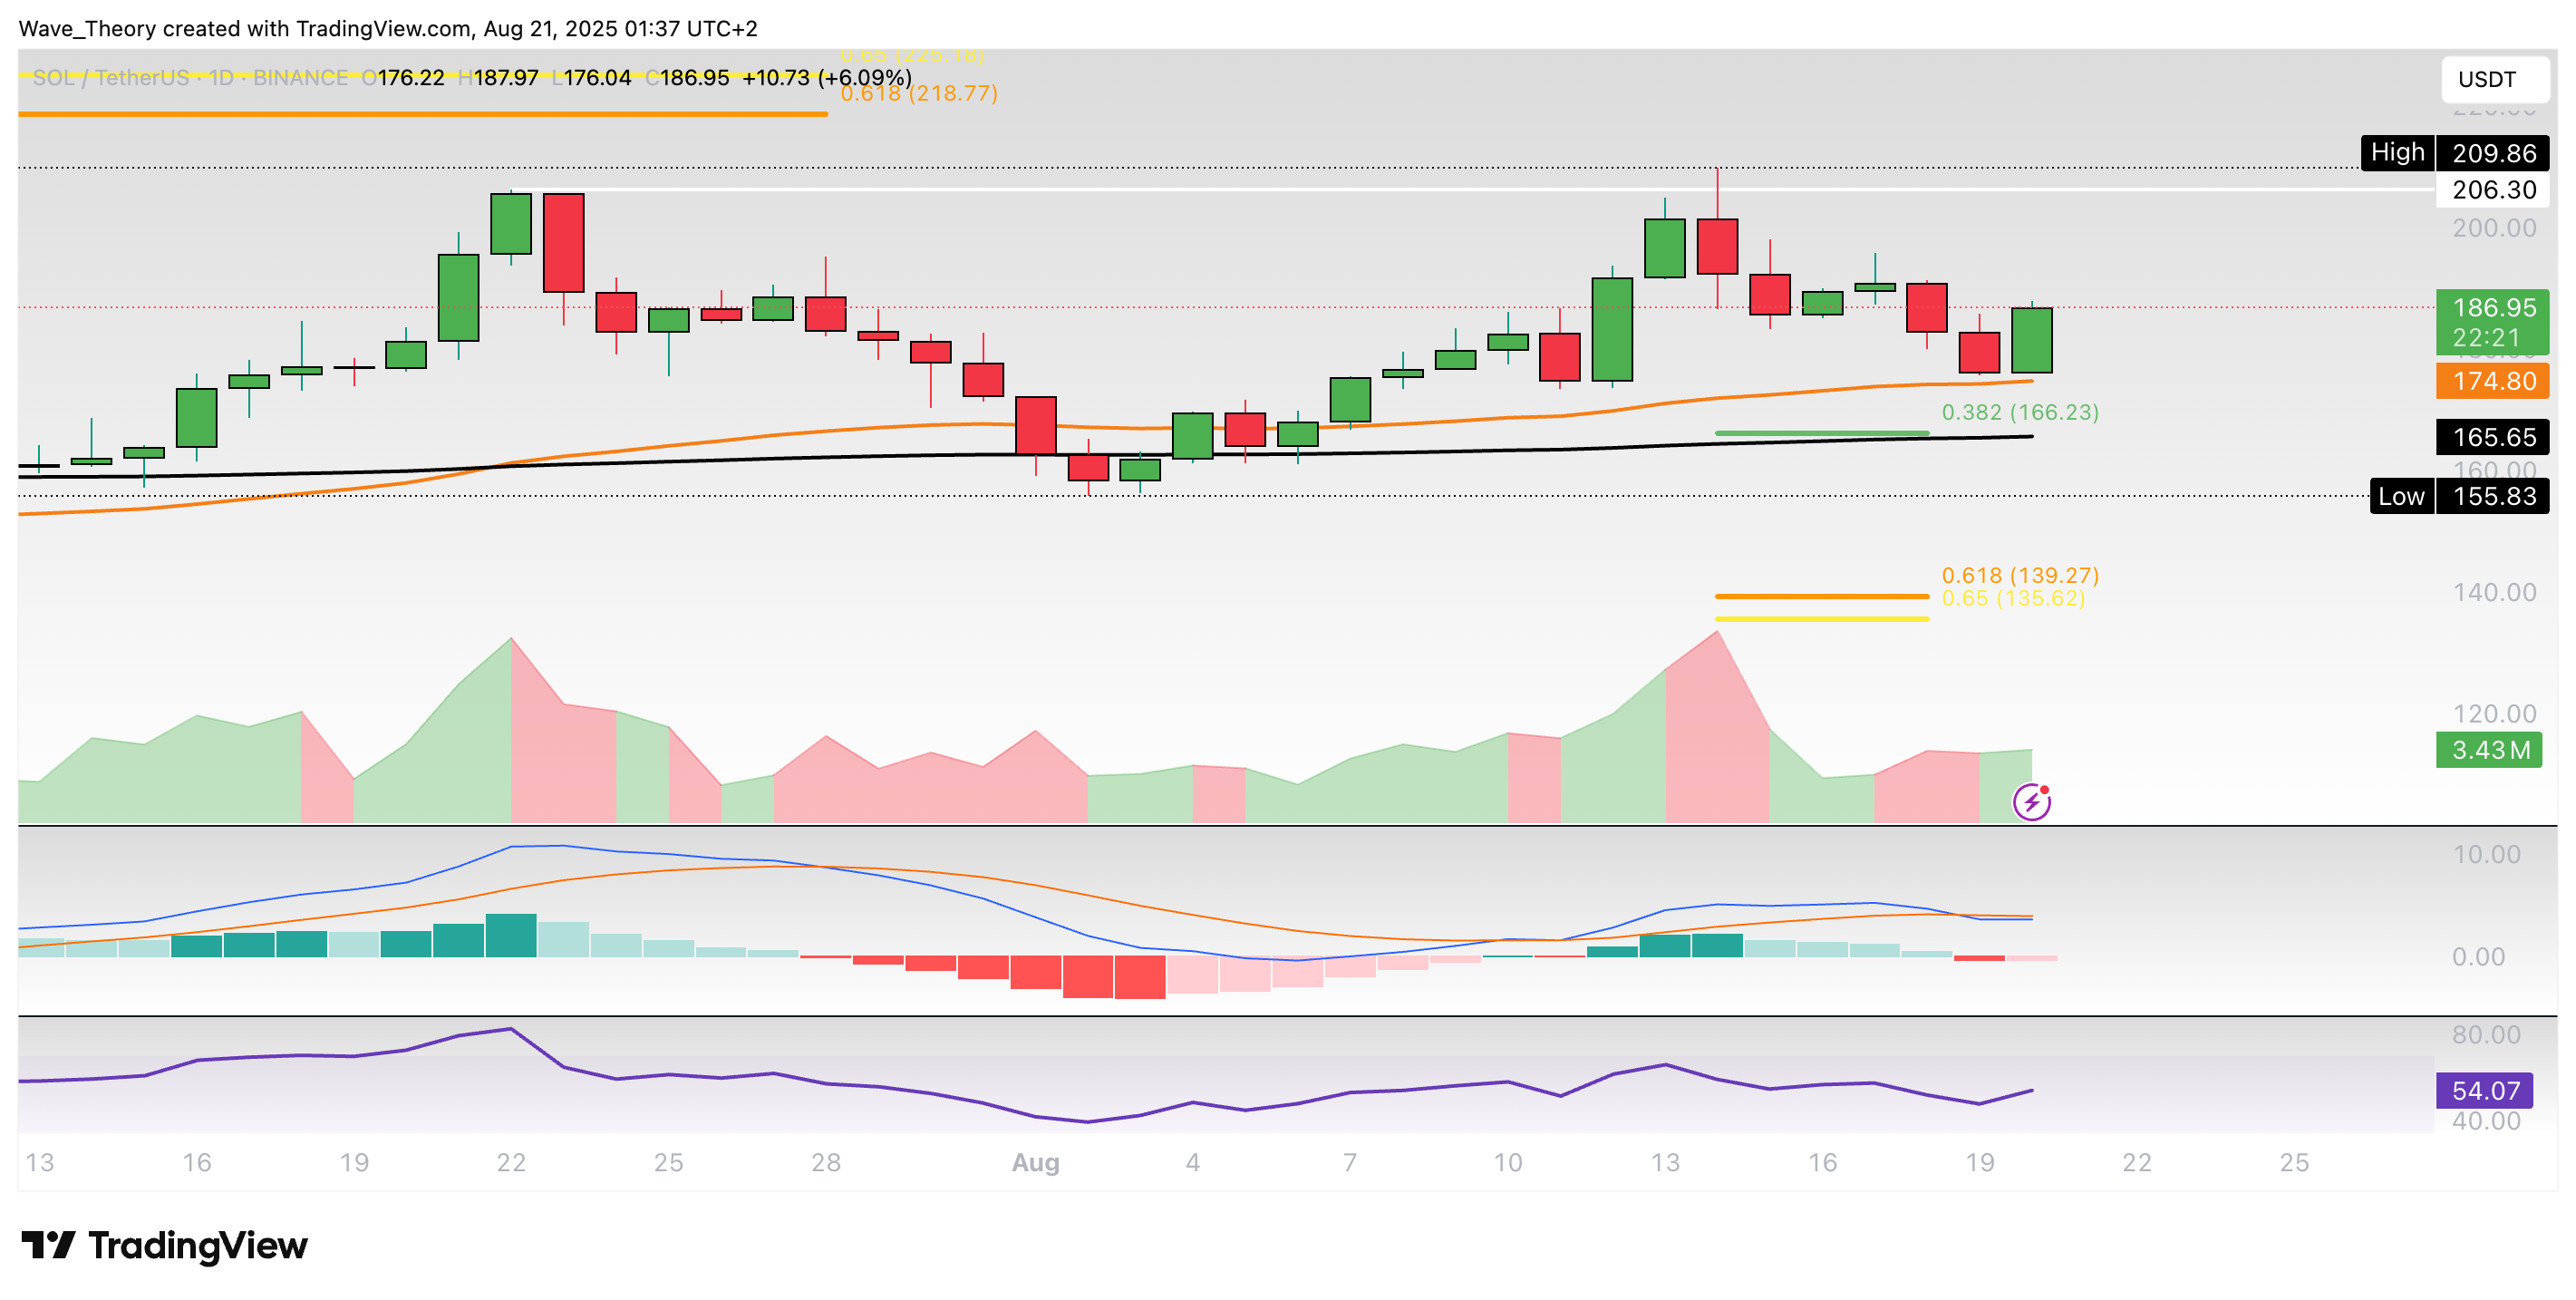Select the Low 155.83 price label
Screen dimensions: 2576x1300
coord(2459,496)
